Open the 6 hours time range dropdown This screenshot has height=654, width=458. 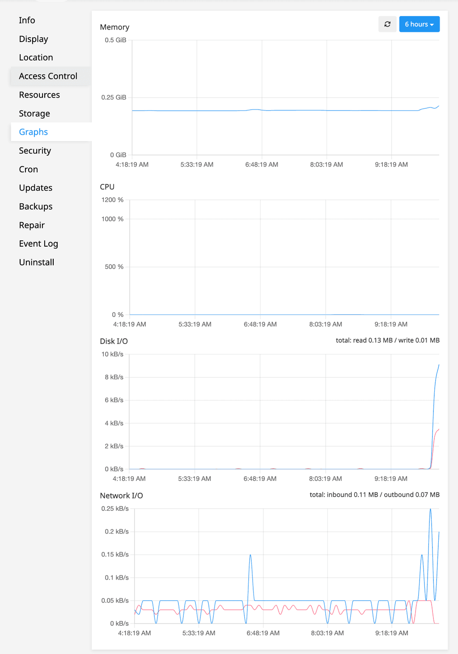pos(419,24)
